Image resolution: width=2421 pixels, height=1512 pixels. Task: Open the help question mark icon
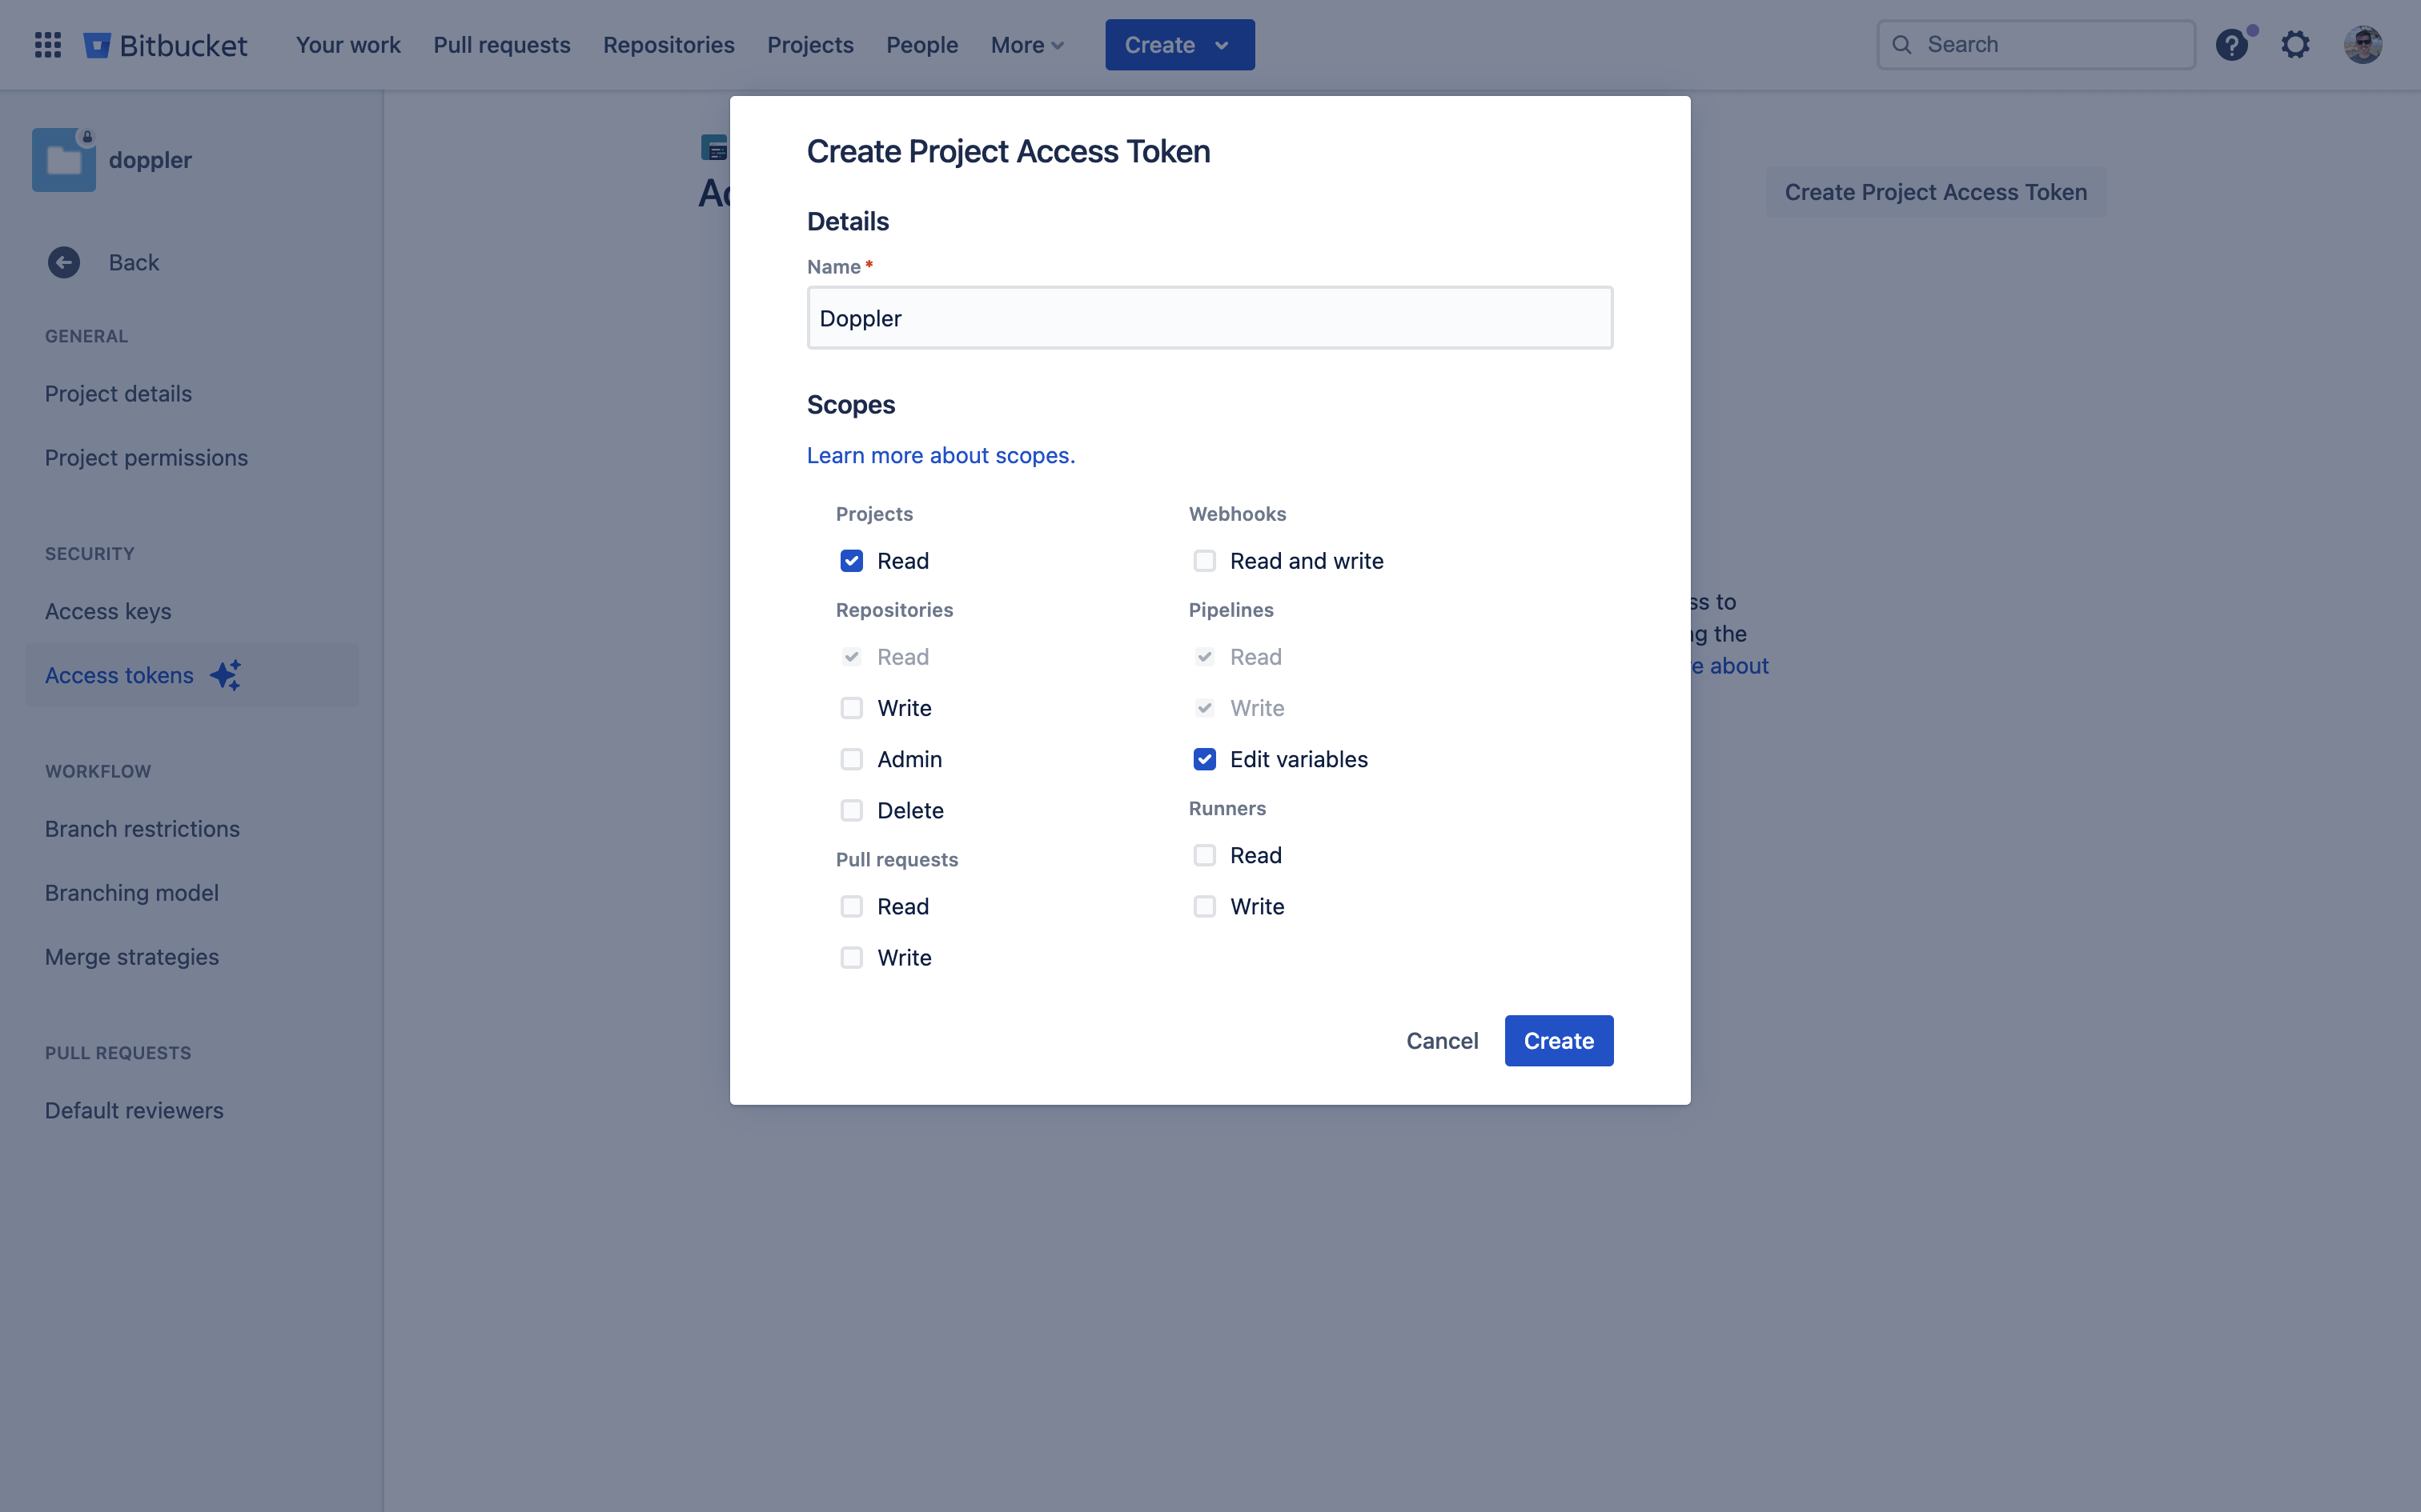tap(2231, 45)
